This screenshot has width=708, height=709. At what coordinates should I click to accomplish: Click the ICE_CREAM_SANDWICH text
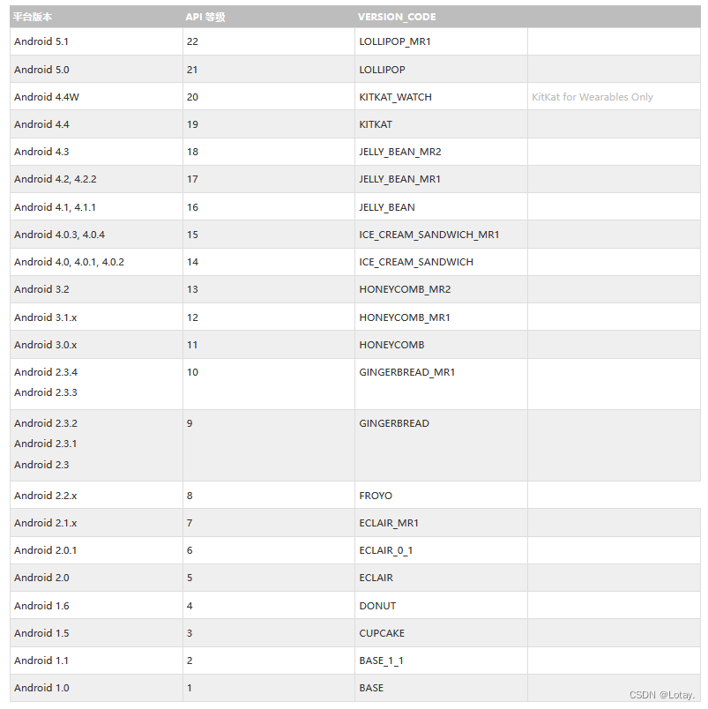(x=416, y=262)
